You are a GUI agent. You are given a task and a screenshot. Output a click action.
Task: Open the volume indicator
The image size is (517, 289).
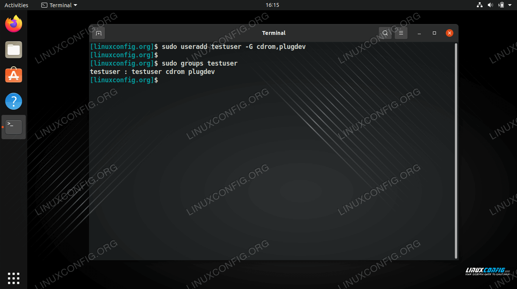(490, 5)
